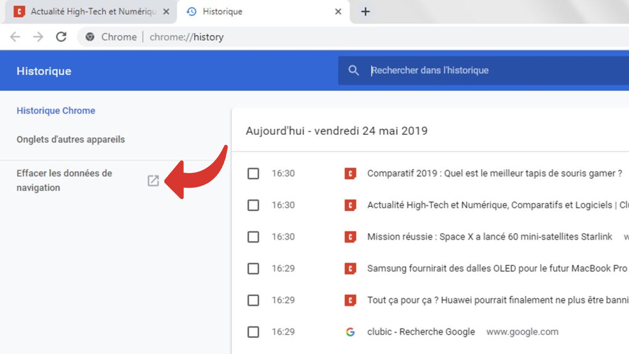Open Onglets d'autres appareils in the sidebar
The height and width of the screenshot is (354, 629).
coord(71,140)
